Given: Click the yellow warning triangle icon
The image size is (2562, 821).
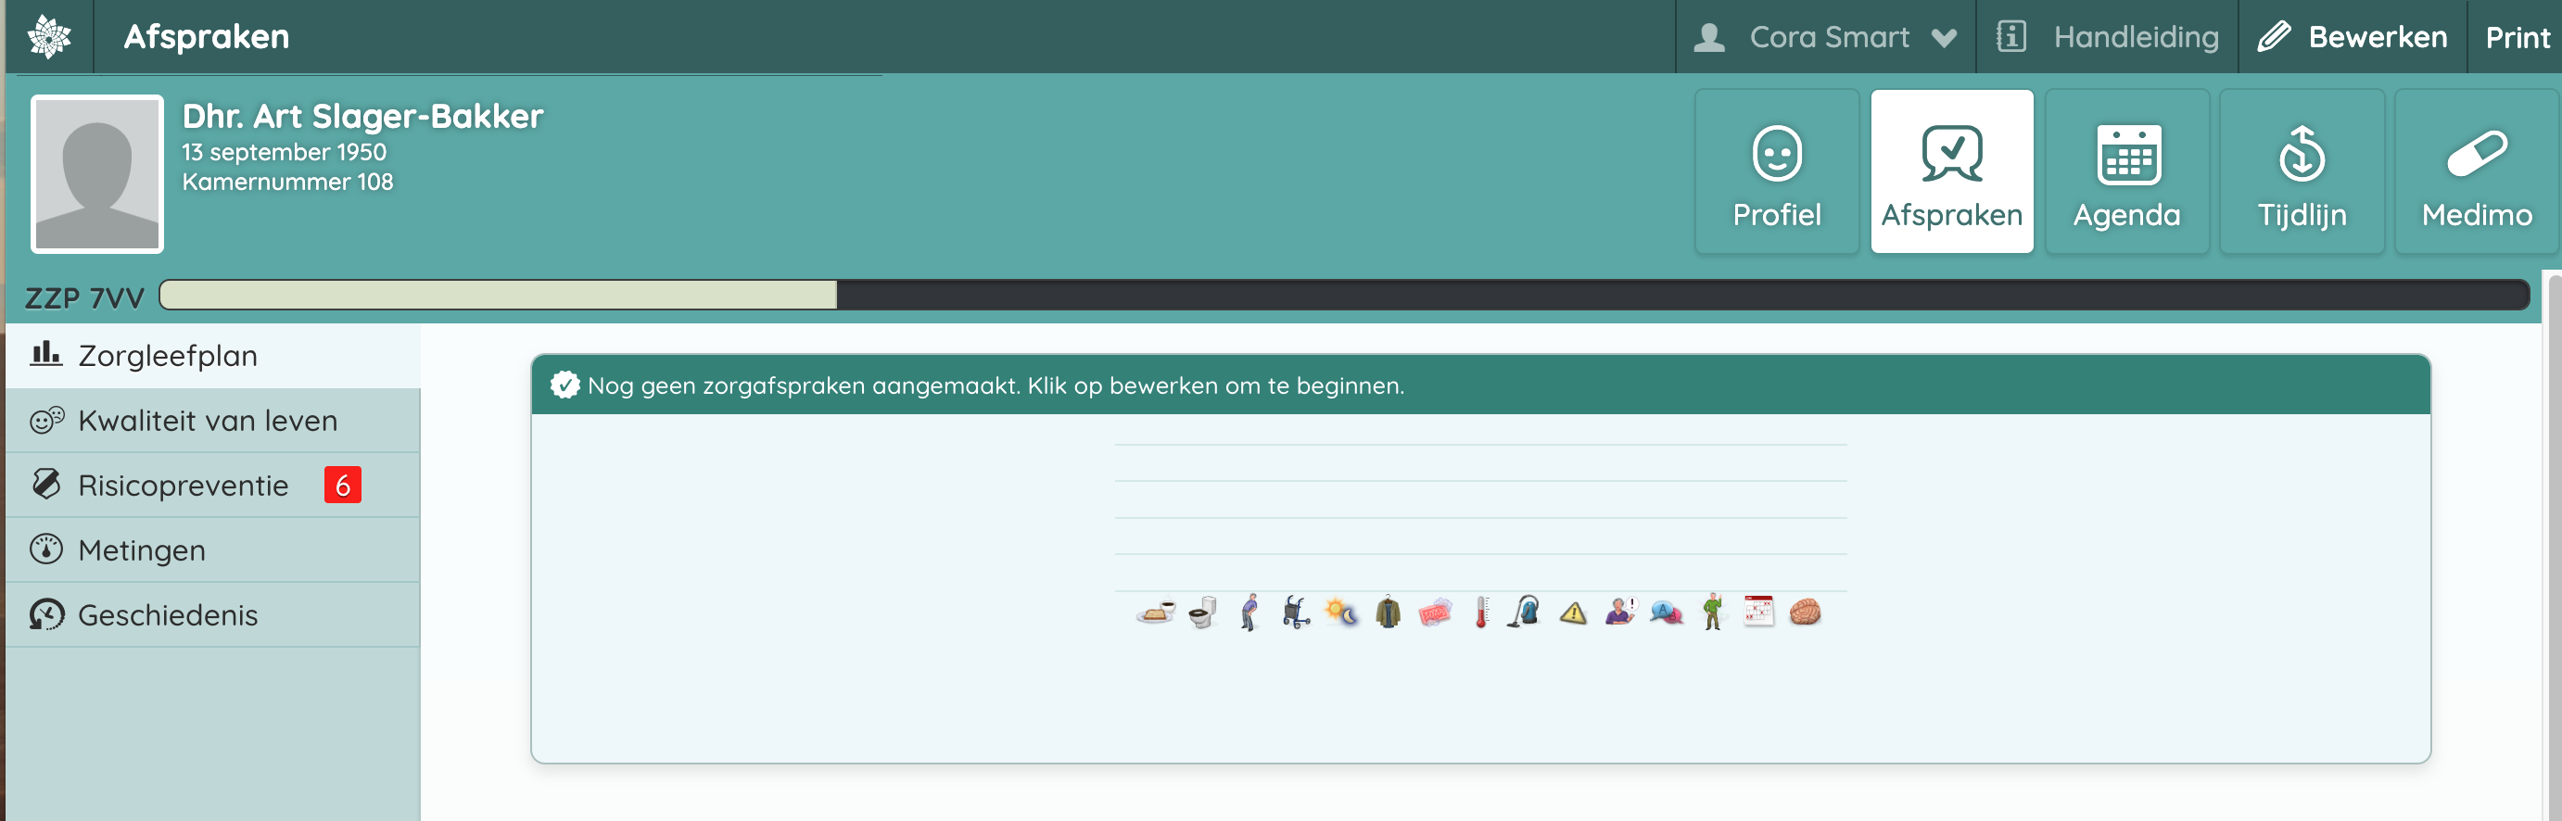Looking at the screenshot, I should click(x=1572, y=613).
